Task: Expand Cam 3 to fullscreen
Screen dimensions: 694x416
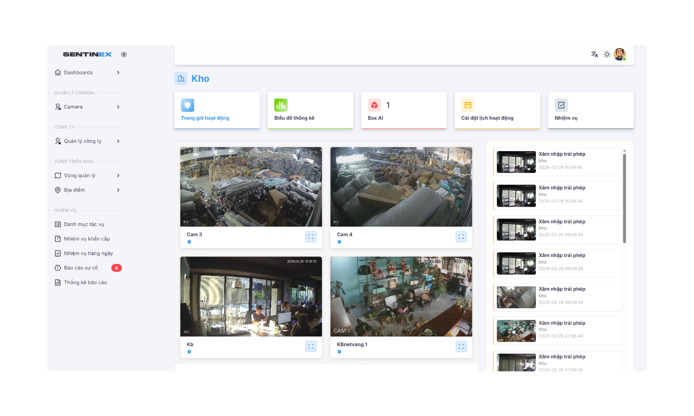Action: 311,237
